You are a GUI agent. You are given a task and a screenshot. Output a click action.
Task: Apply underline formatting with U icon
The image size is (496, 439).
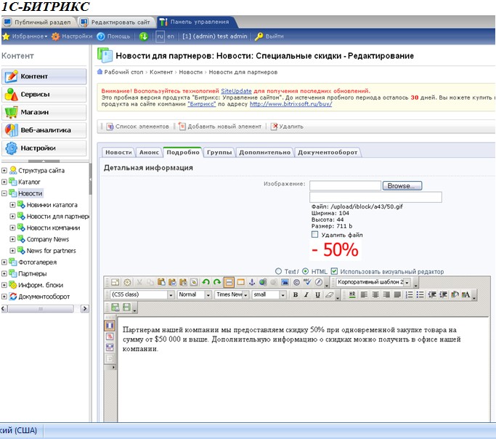tap(317, 294)
